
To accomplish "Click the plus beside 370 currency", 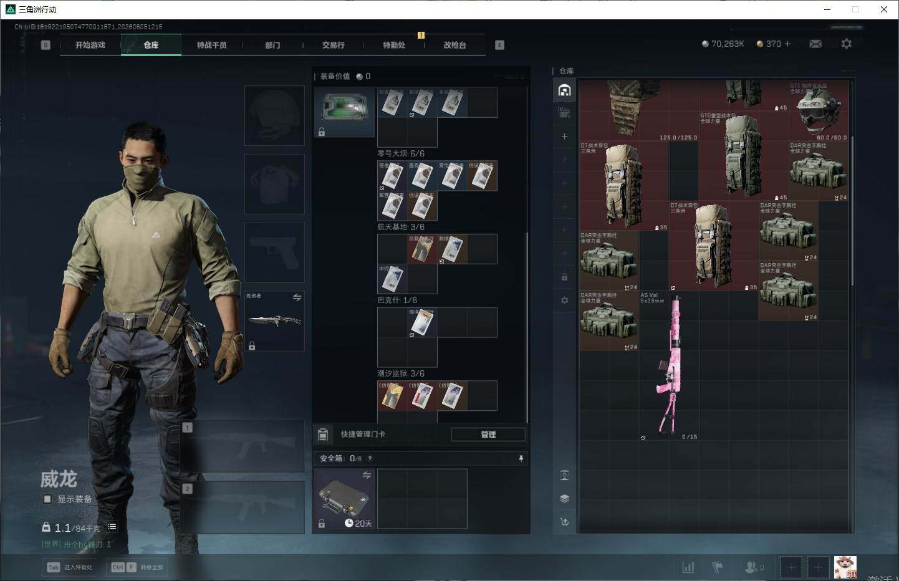I will tap(787, 44).
